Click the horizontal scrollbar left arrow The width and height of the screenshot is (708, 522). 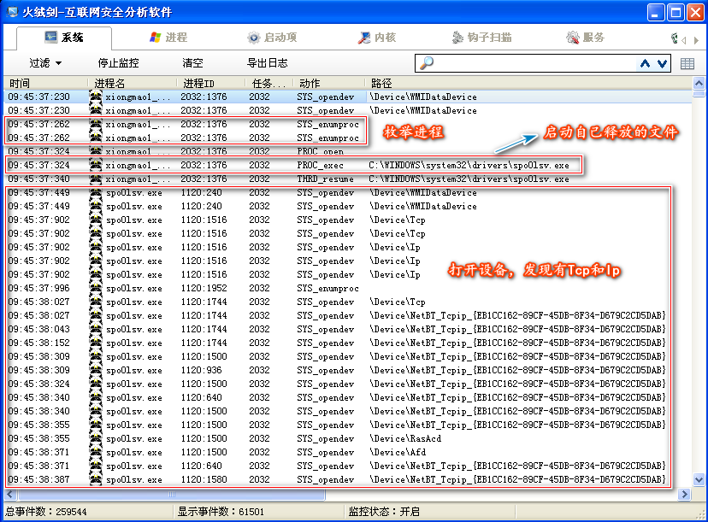tap(10, 495)
